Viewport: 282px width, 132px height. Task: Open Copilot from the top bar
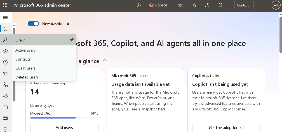coord(158,5)
